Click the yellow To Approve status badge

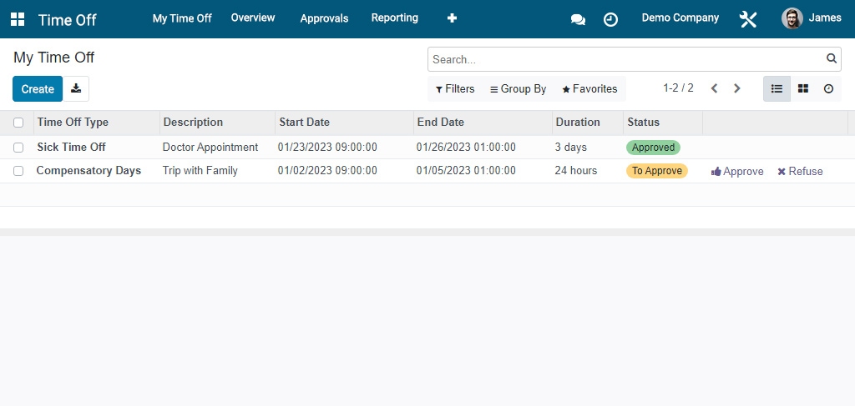tap(657, 171)
